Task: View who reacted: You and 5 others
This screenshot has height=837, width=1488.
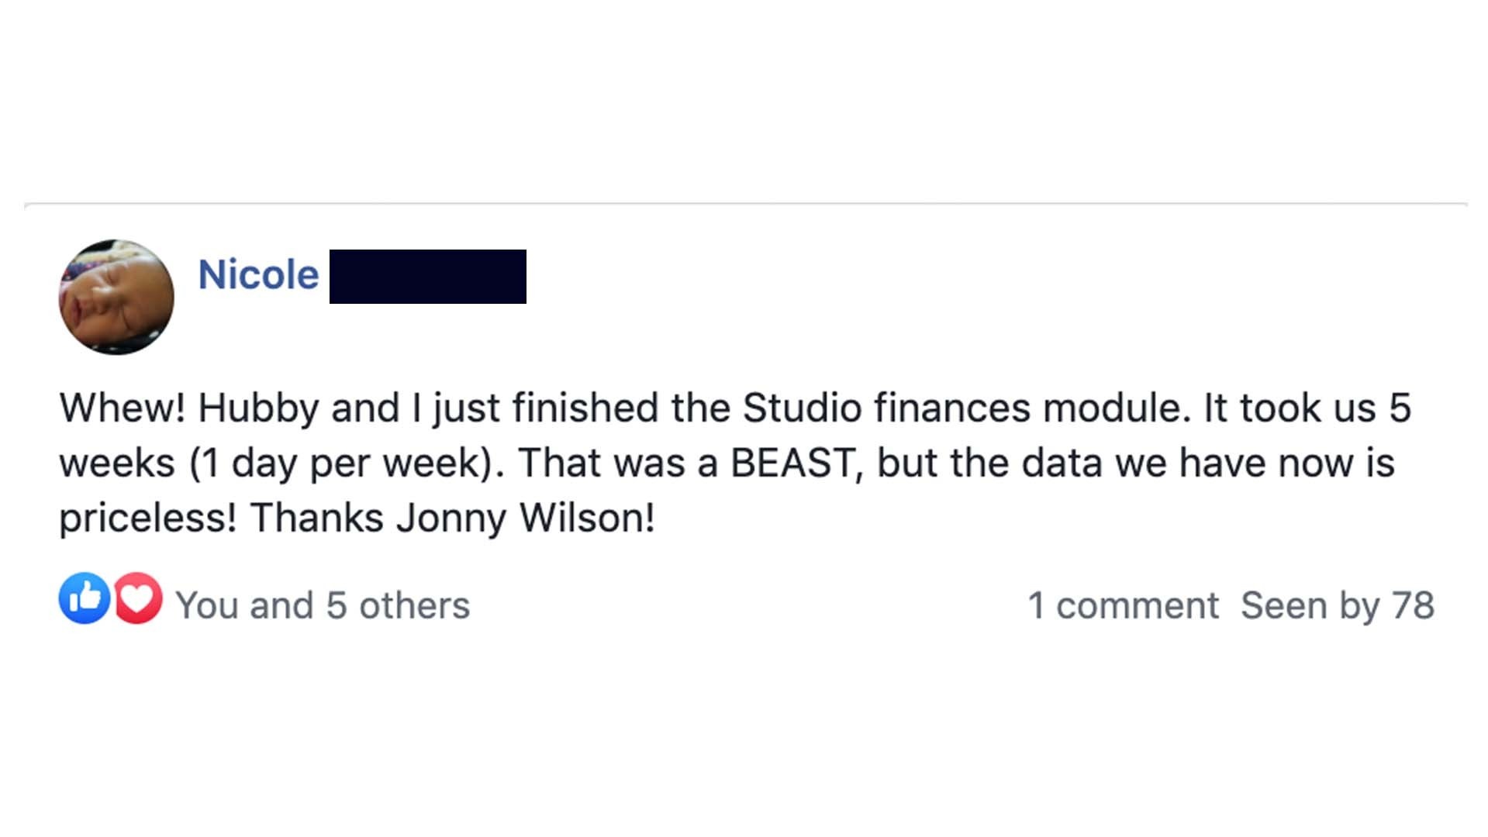Action: point(323,605)
